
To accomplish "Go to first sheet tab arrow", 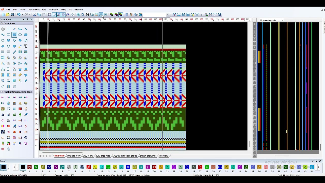I will [x=40, y=156].
